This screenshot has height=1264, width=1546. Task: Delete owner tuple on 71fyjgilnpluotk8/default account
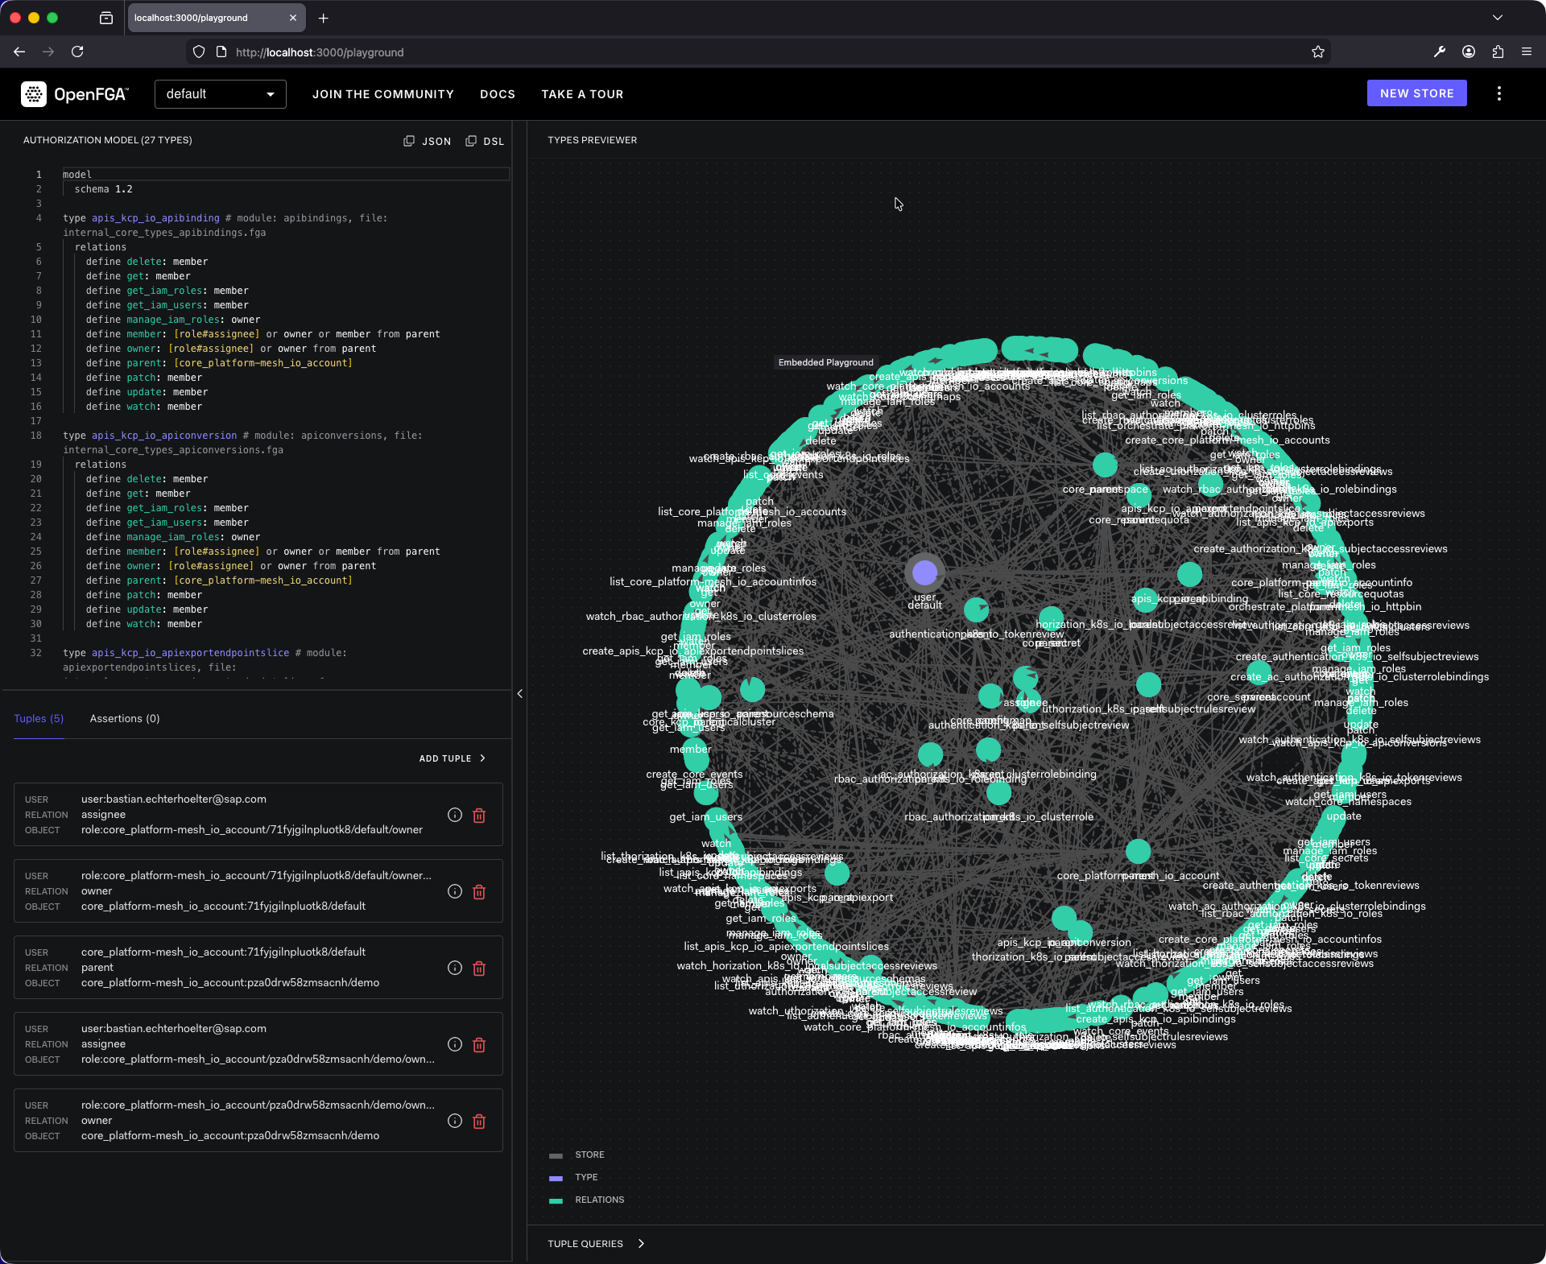(x=479, y=891)
